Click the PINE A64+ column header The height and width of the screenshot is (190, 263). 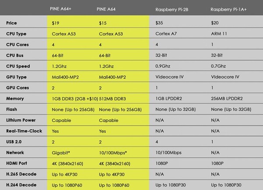click(64, 9)
